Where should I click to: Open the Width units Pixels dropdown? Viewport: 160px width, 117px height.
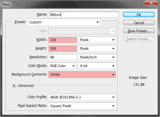(97, 40)
